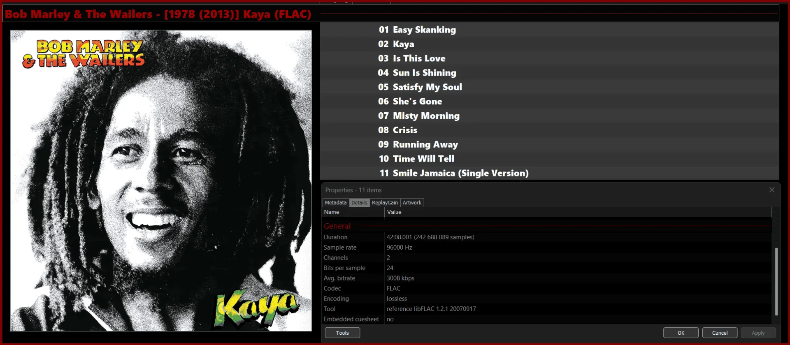
Task: Click the album header title Bob Marley & The Wailers
Action: (158, 14)
